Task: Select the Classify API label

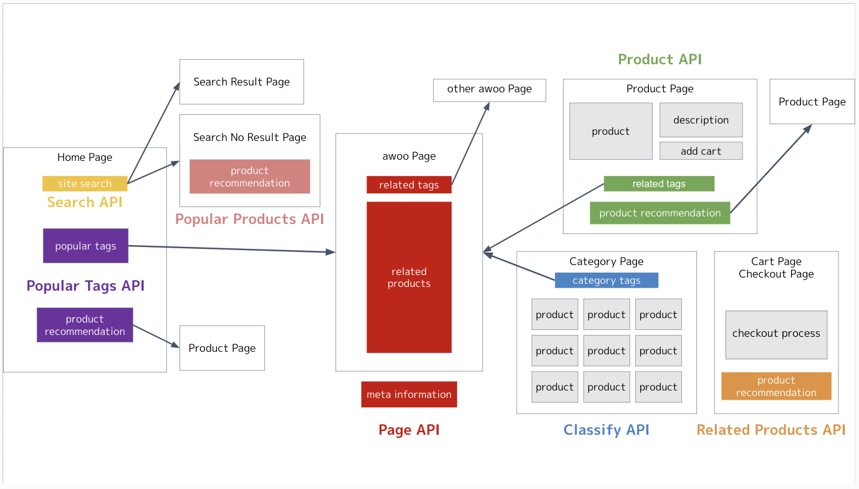Action: (x=607, y=430)
